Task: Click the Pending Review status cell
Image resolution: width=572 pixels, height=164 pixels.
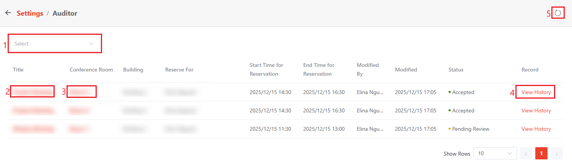Action: point(470,129)
